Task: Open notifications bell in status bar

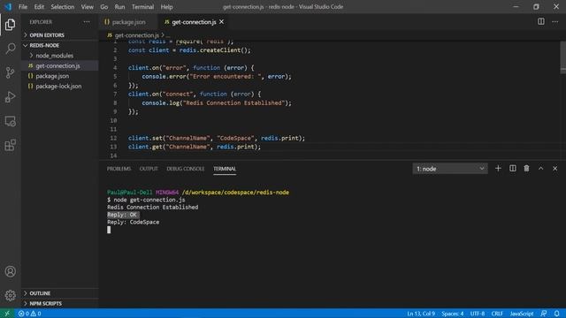Action: [x=557, y=314]
